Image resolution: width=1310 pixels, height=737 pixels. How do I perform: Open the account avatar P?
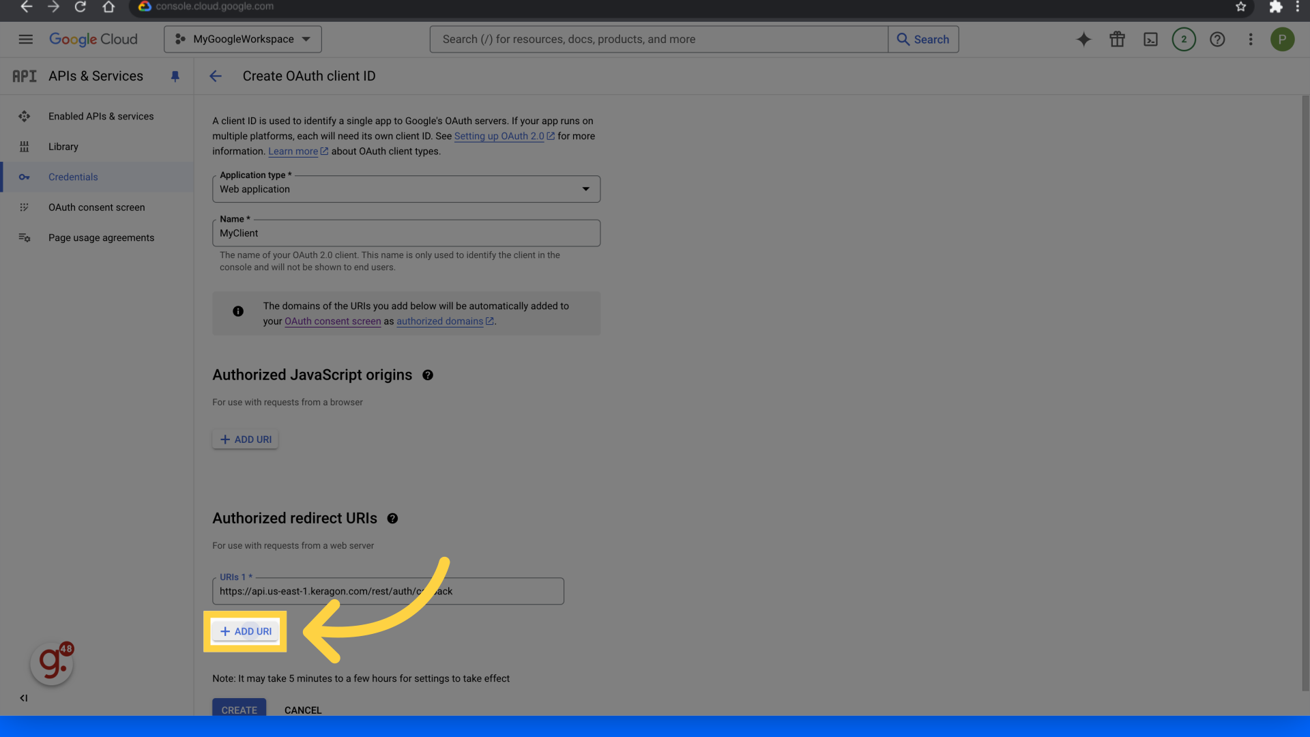1283,39
